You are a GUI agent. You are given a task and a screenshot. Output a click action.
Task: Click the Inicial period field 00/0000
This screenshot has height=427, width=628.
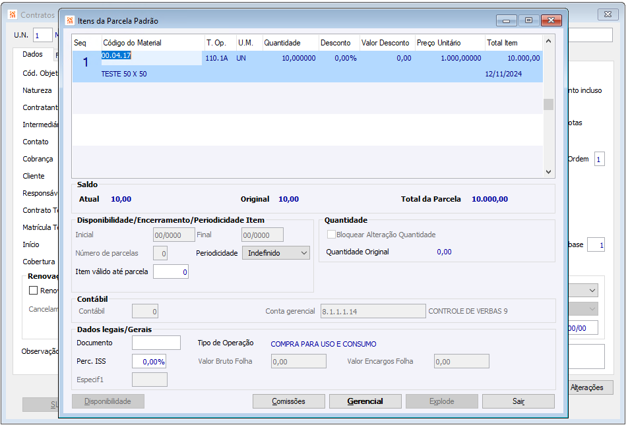[174, 235]
